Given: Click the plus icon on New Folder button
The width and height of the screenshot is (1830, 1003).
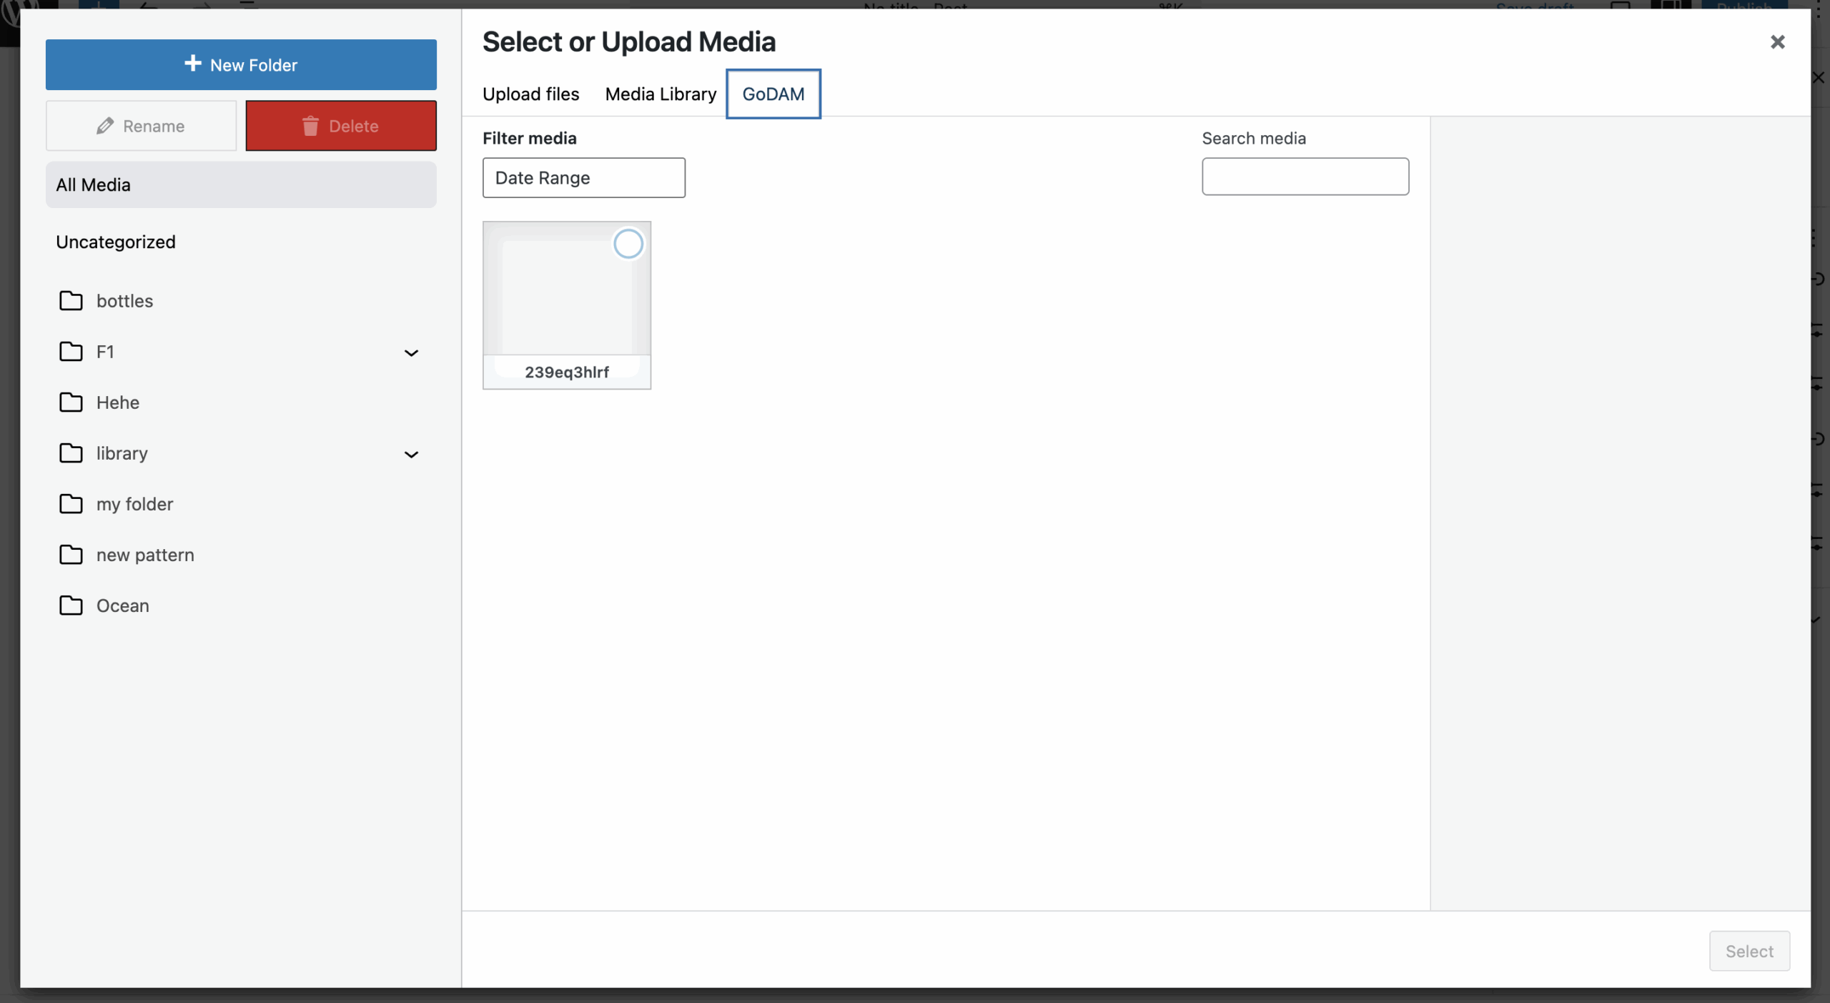Looking at the screenshot, I should click(192, 64).
